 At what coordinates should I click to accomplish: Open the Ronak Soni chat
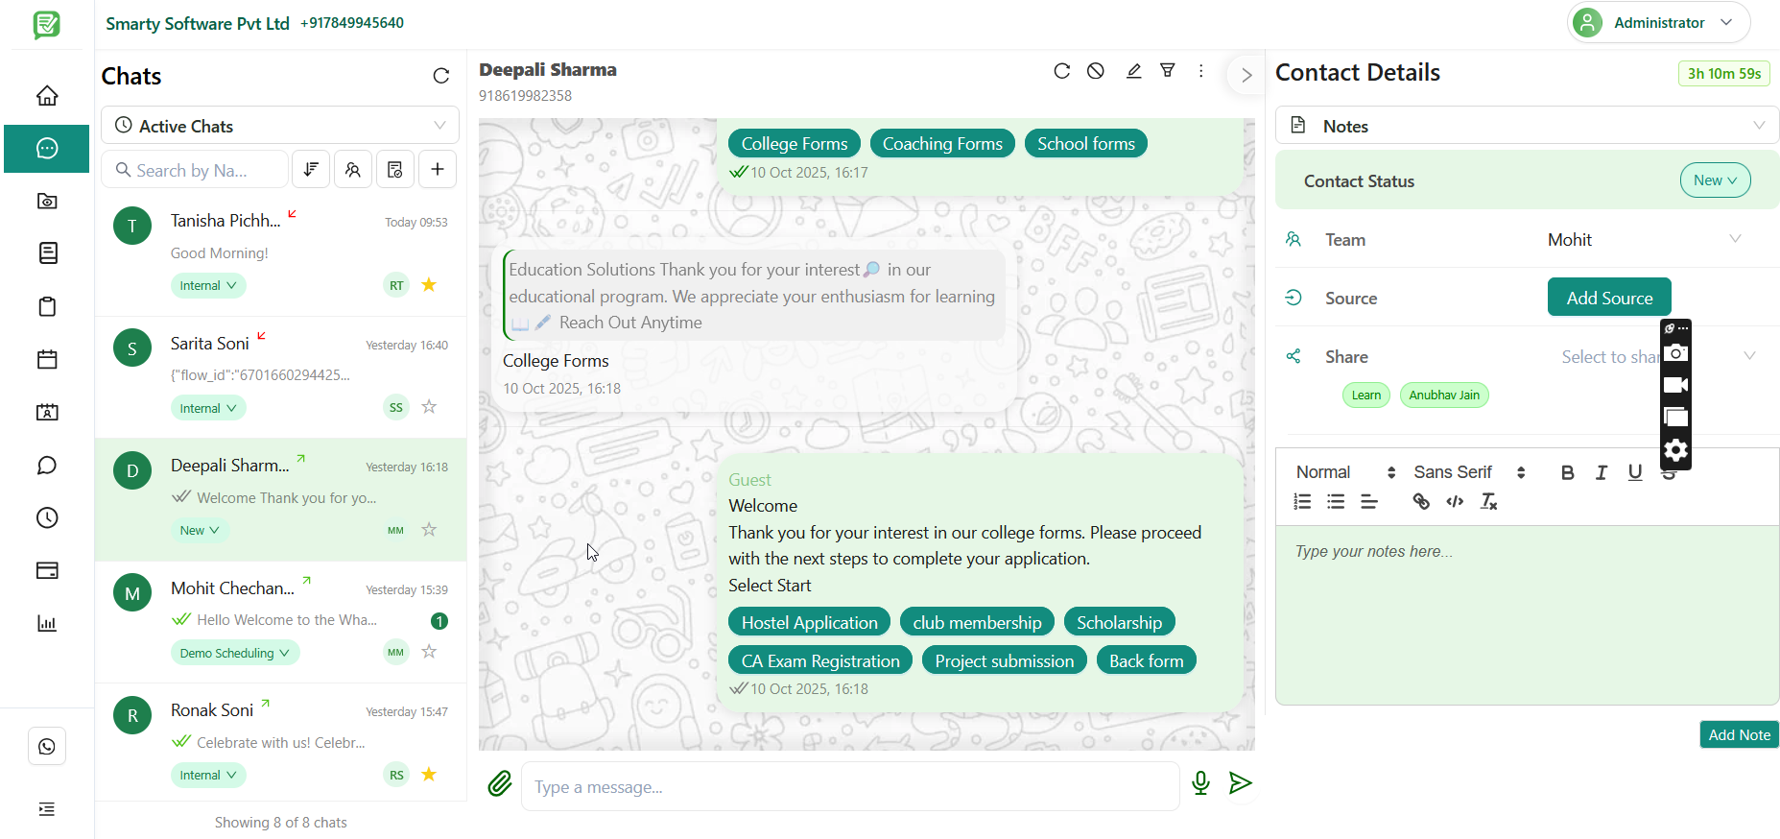coord(281,743)
